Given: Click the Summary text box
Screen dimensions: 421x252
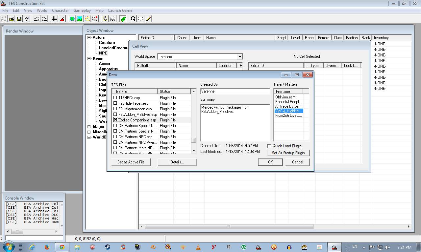Looking at the screenshot, I should click(235, 123).
